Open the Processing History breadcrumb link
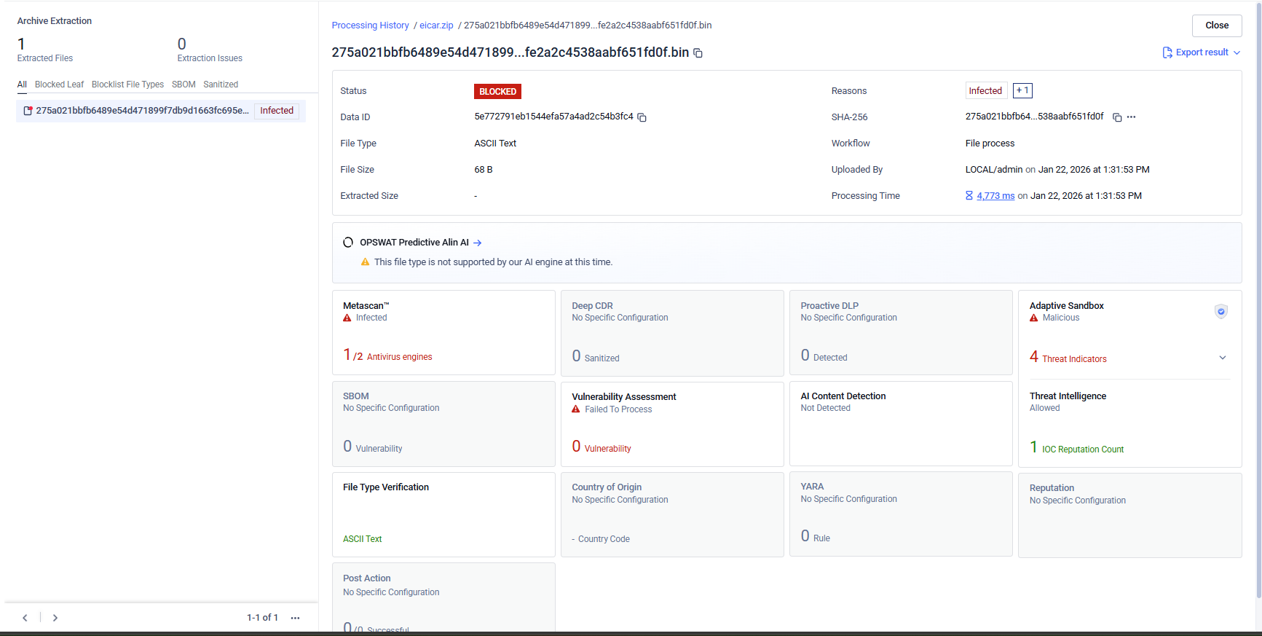Image resolution: width=1262 pixels, height=636 pixels. (x=370, y=25)
